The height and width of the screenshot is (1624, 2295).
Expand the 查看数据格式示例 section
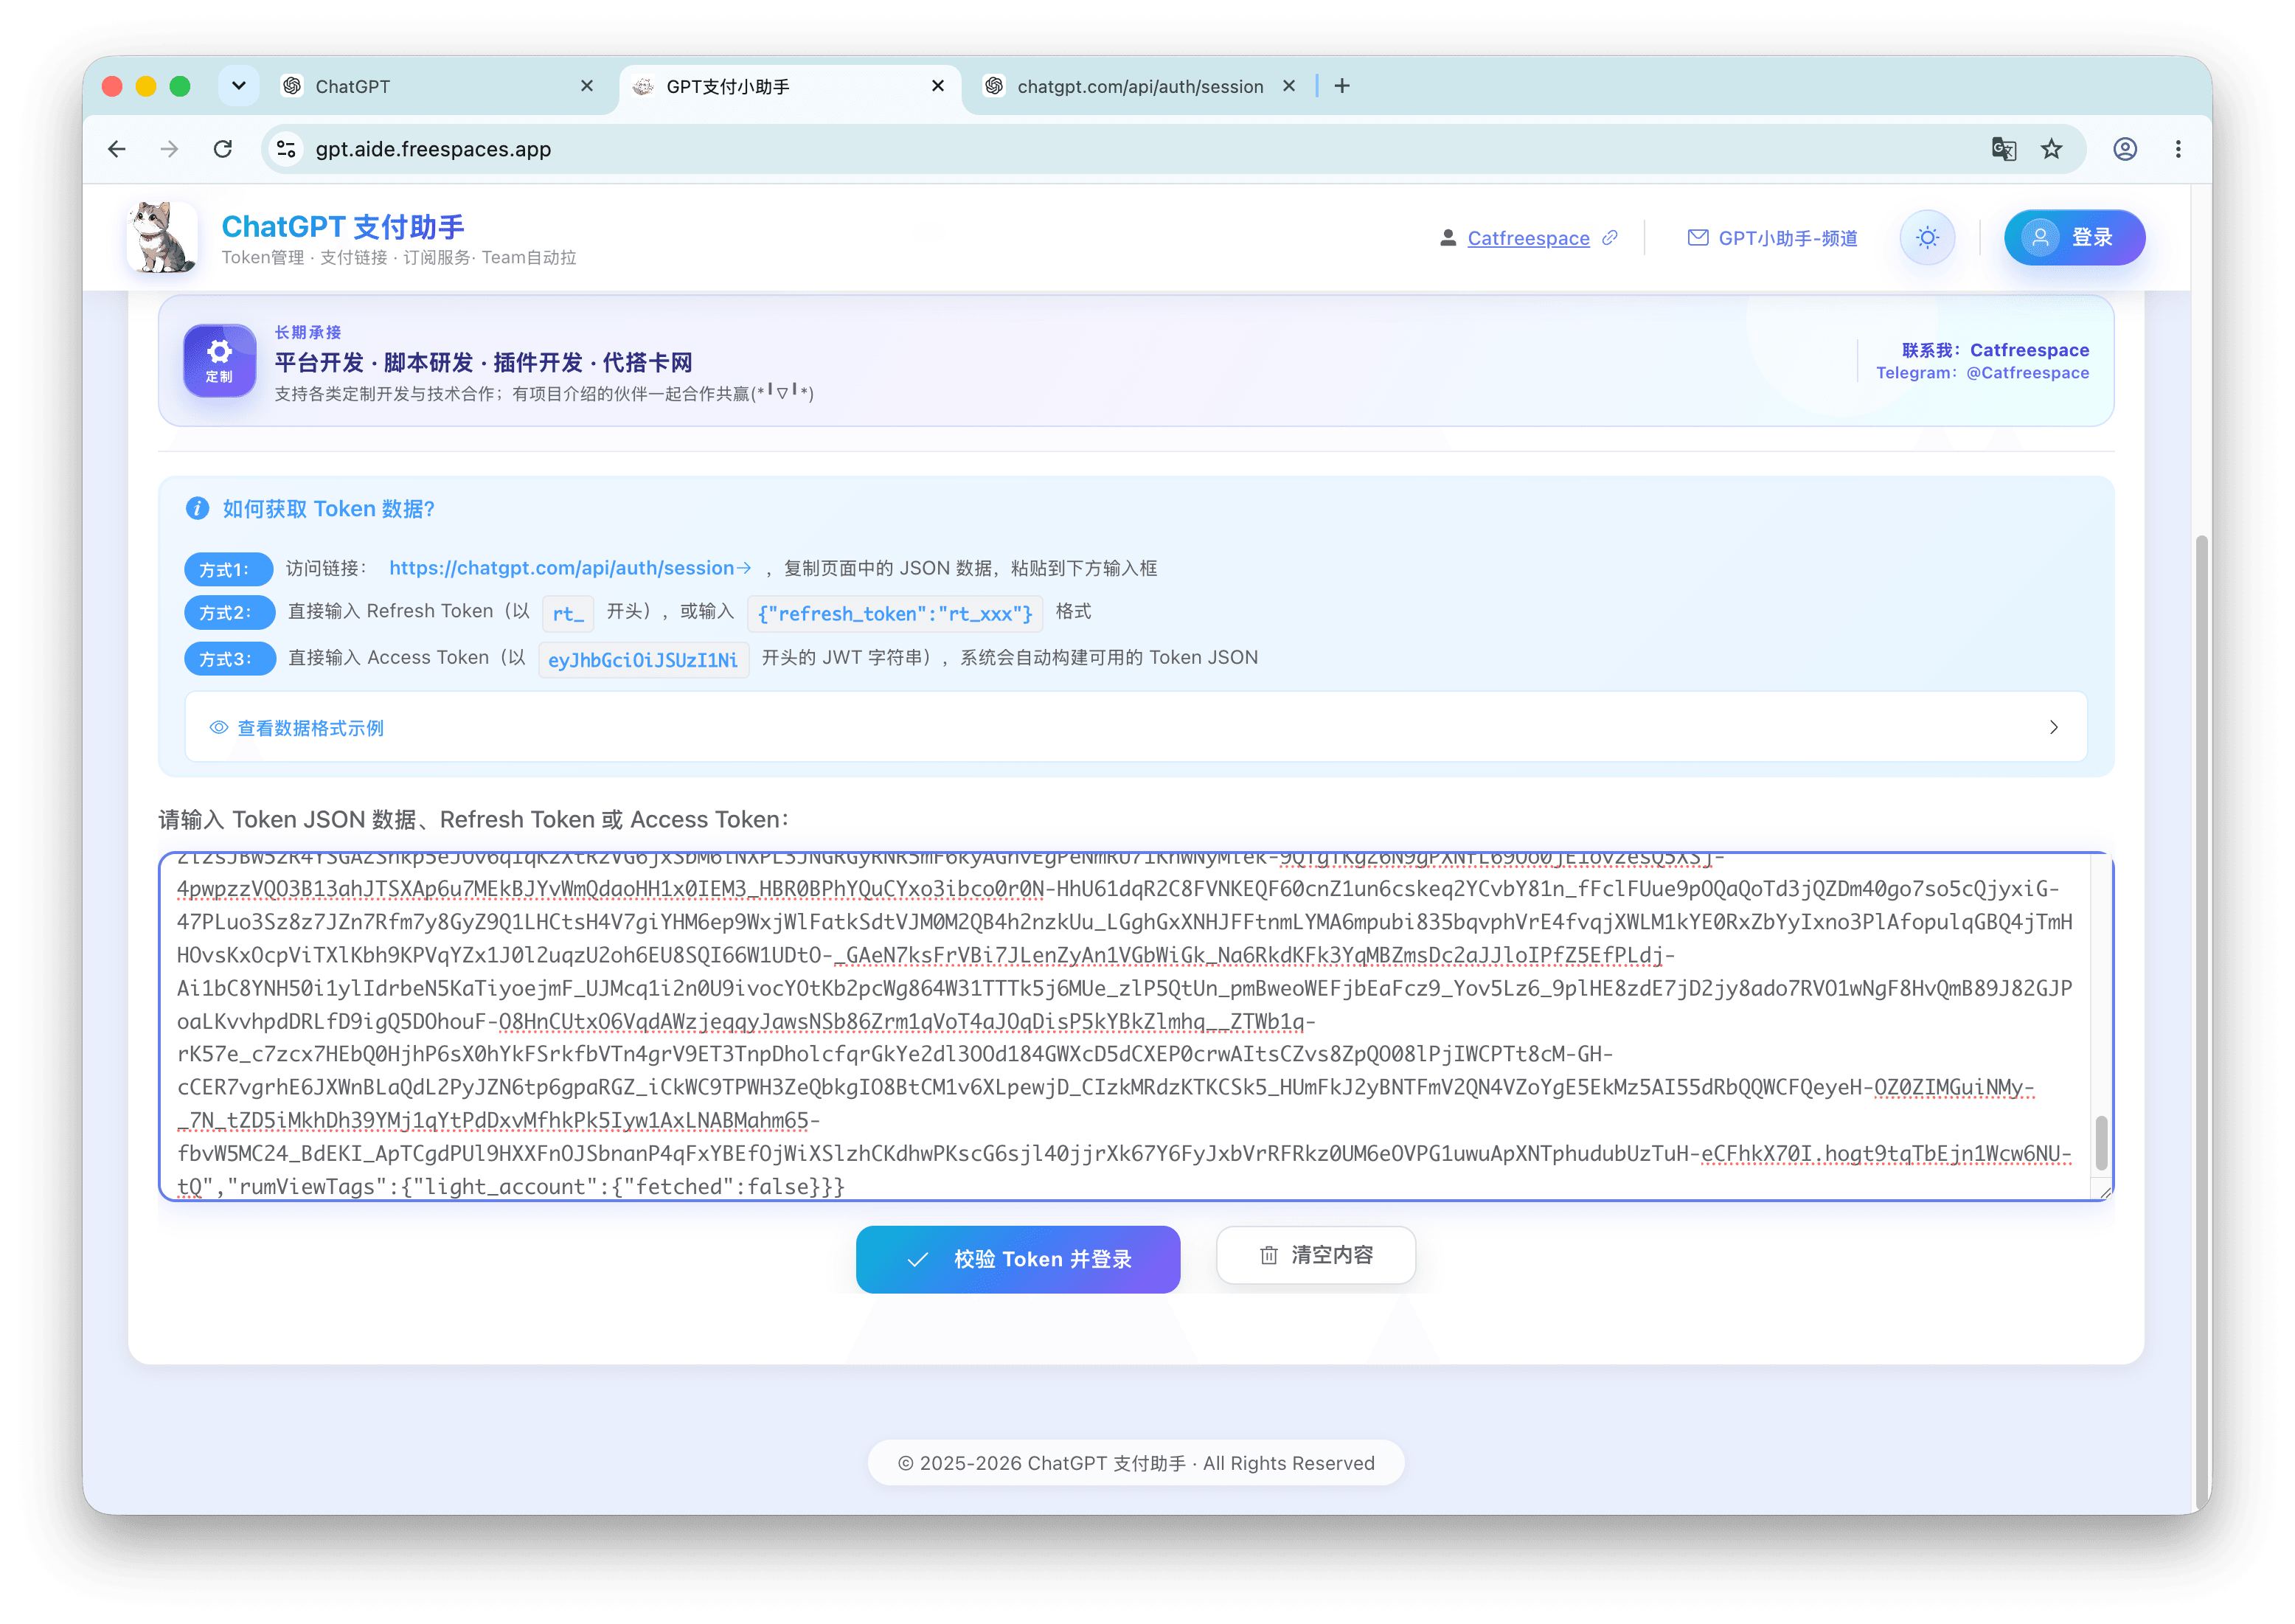pos(1135,727)
